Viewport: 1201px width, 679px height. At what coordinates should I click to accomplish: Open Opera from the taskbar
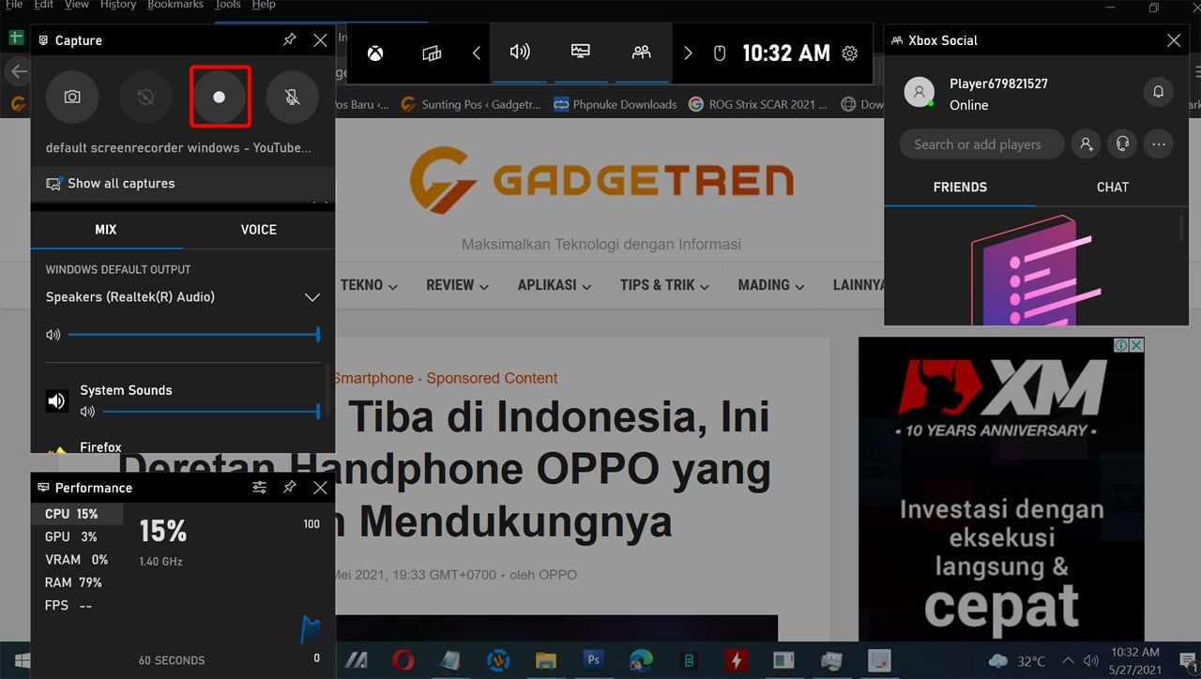point(403,660)
